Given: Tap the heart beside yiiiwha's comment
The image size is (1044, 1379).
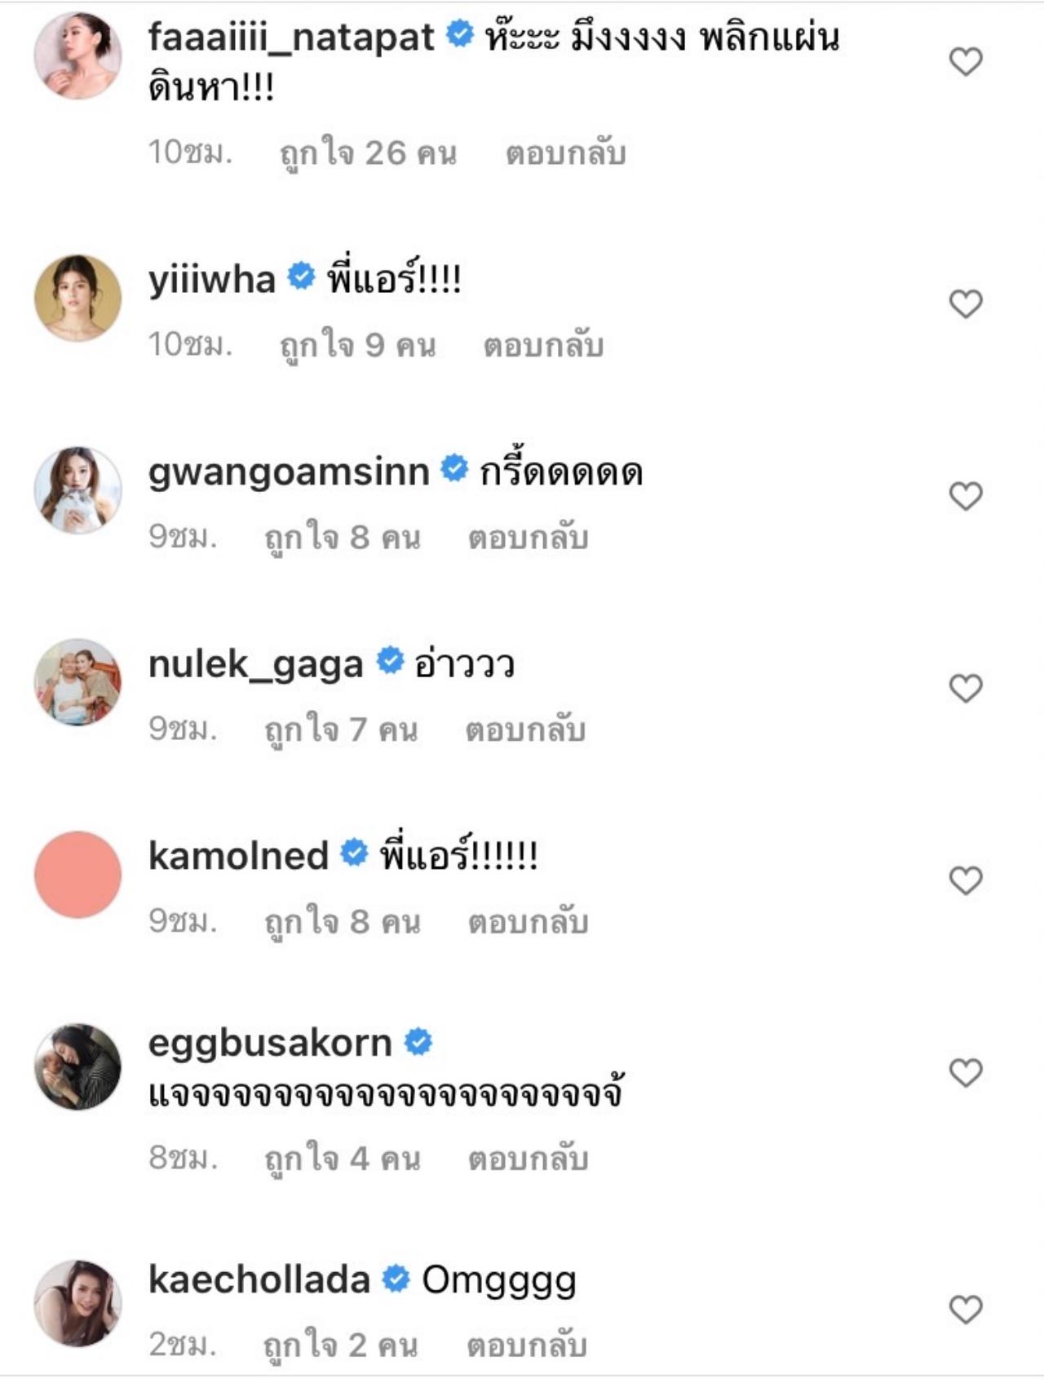Looking at the screenshot, I should (966, 304).
